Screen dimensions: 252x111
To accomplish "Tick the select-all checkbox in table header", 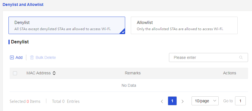I will [x=15, y=73].
